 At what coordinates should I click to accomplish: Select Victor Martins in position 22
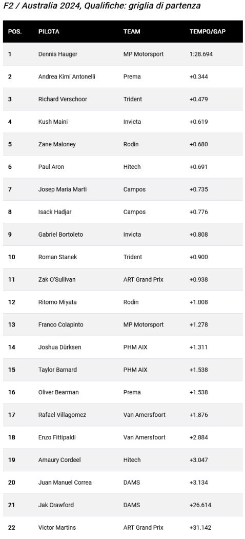[x=57, y=527]
